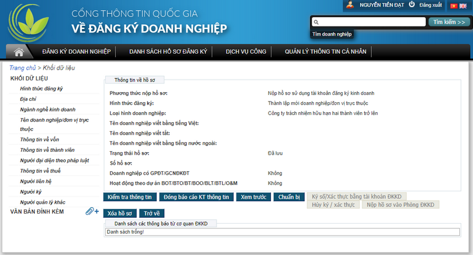Image resolution: width=473 pixels, height=255 pixels.
Task: Click the Nộp hồ sơ sử dụng tài khoản value
Action: 321,93
